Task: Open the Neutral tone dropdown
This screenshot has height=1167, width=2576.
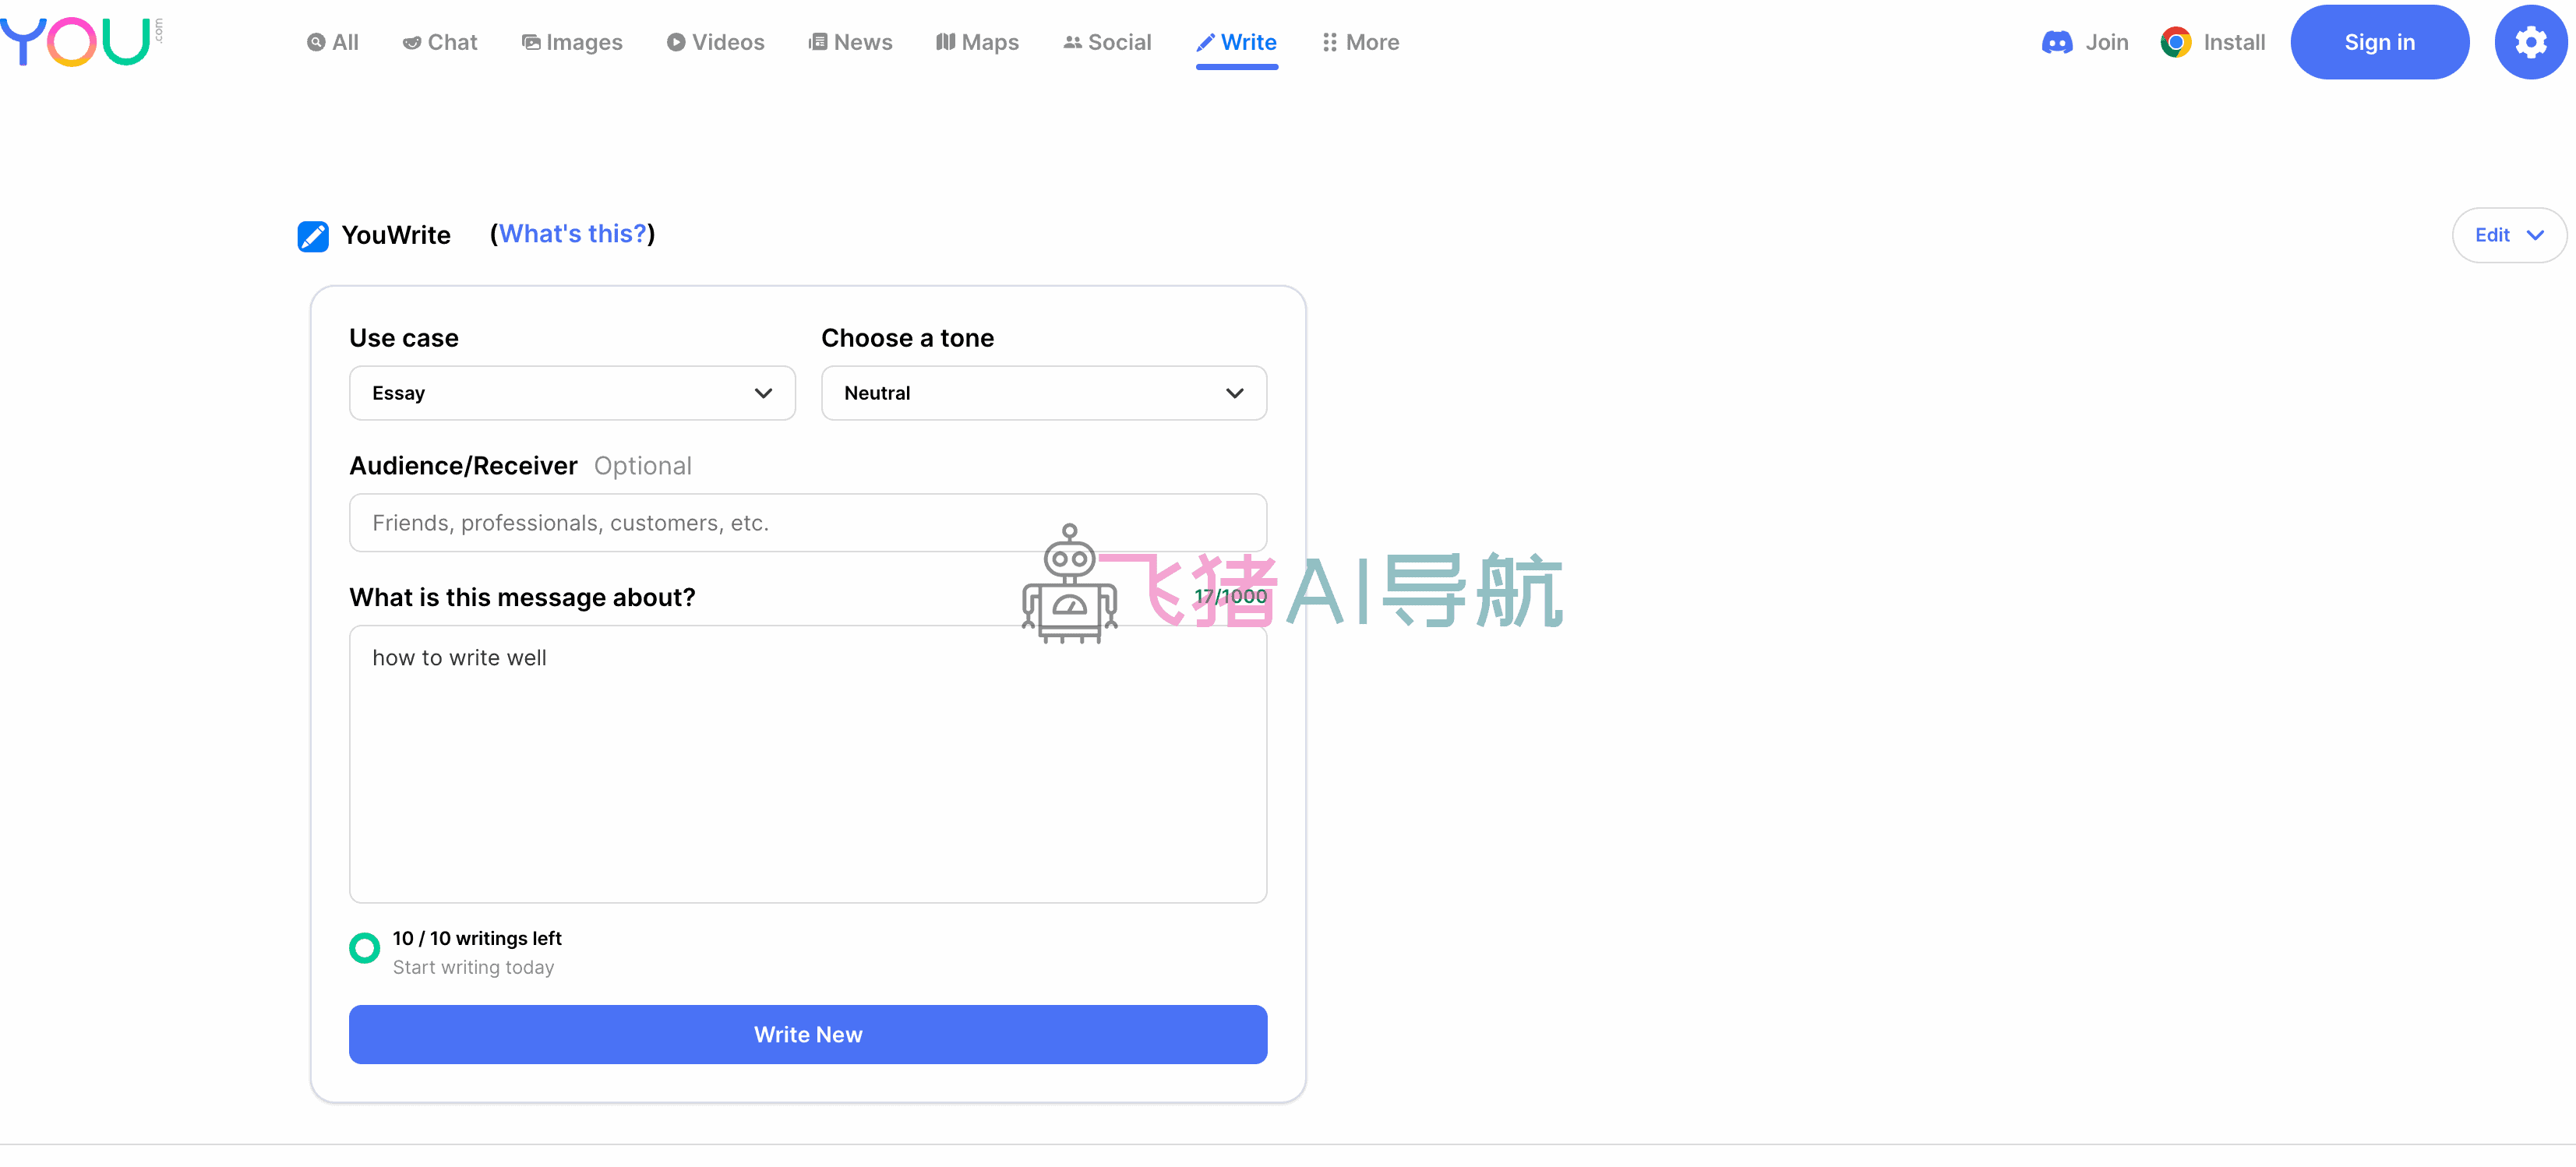Action: 1043,392
